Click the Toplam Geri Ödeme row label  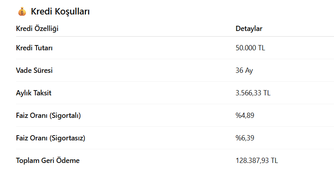47,161
